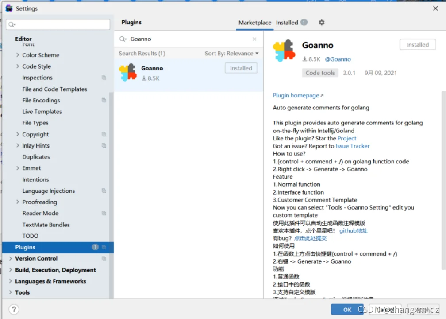Screen dimensions: 446x319
Task: Click the project-level icon beside Plugins
Action: tap(104, 247)
